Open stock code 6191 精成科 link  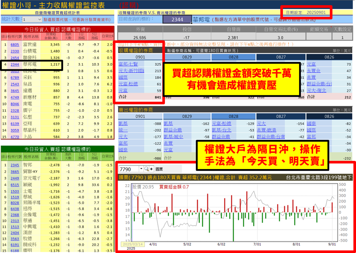tap(15, 245)
